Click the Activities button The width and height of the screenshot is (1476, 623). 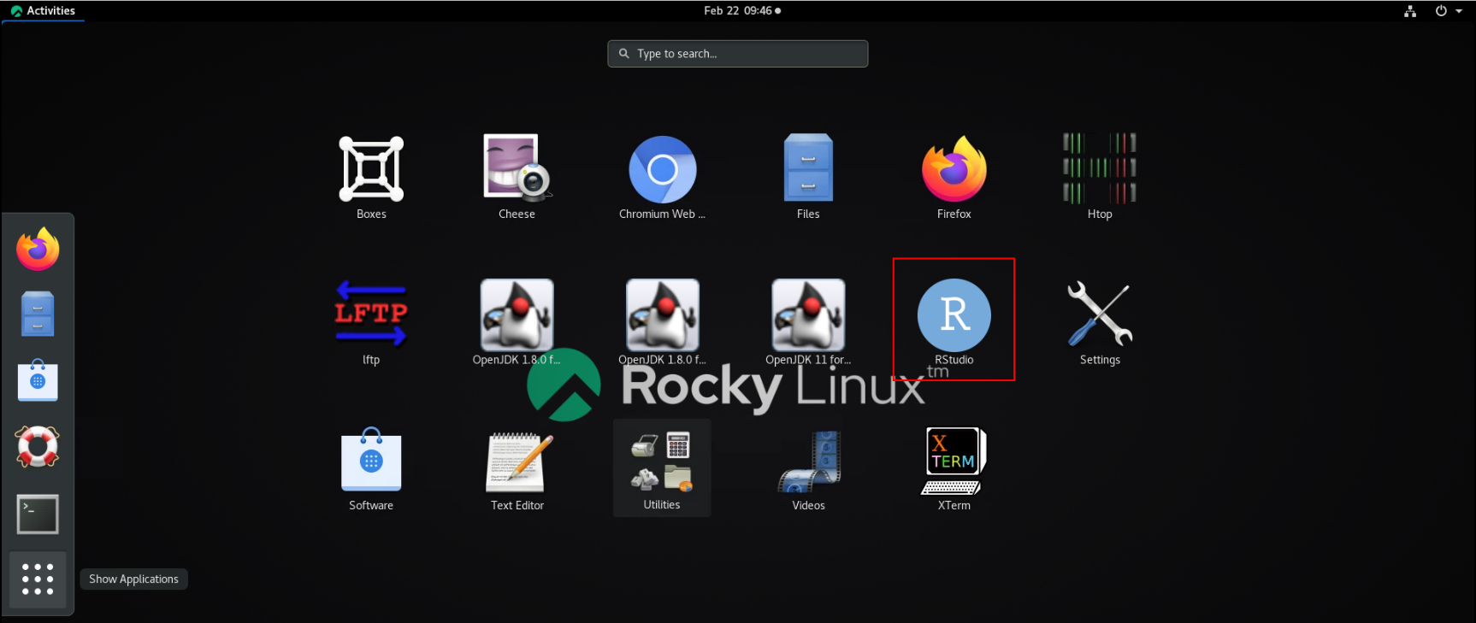point(43,11)
